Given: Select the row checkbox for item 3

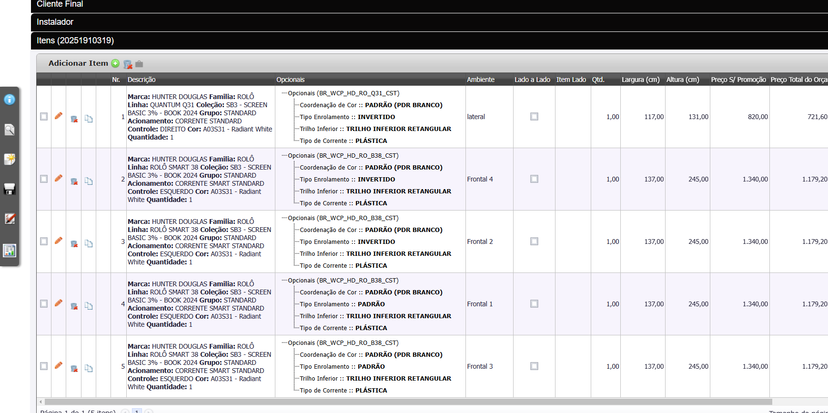Looking at the screenshot, I should 44,241.
